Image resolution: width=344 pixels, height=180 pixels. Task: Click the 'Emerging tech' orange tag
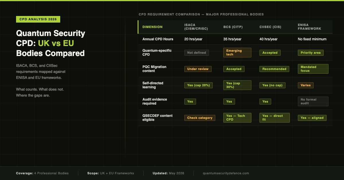click(x=237, y=53)
